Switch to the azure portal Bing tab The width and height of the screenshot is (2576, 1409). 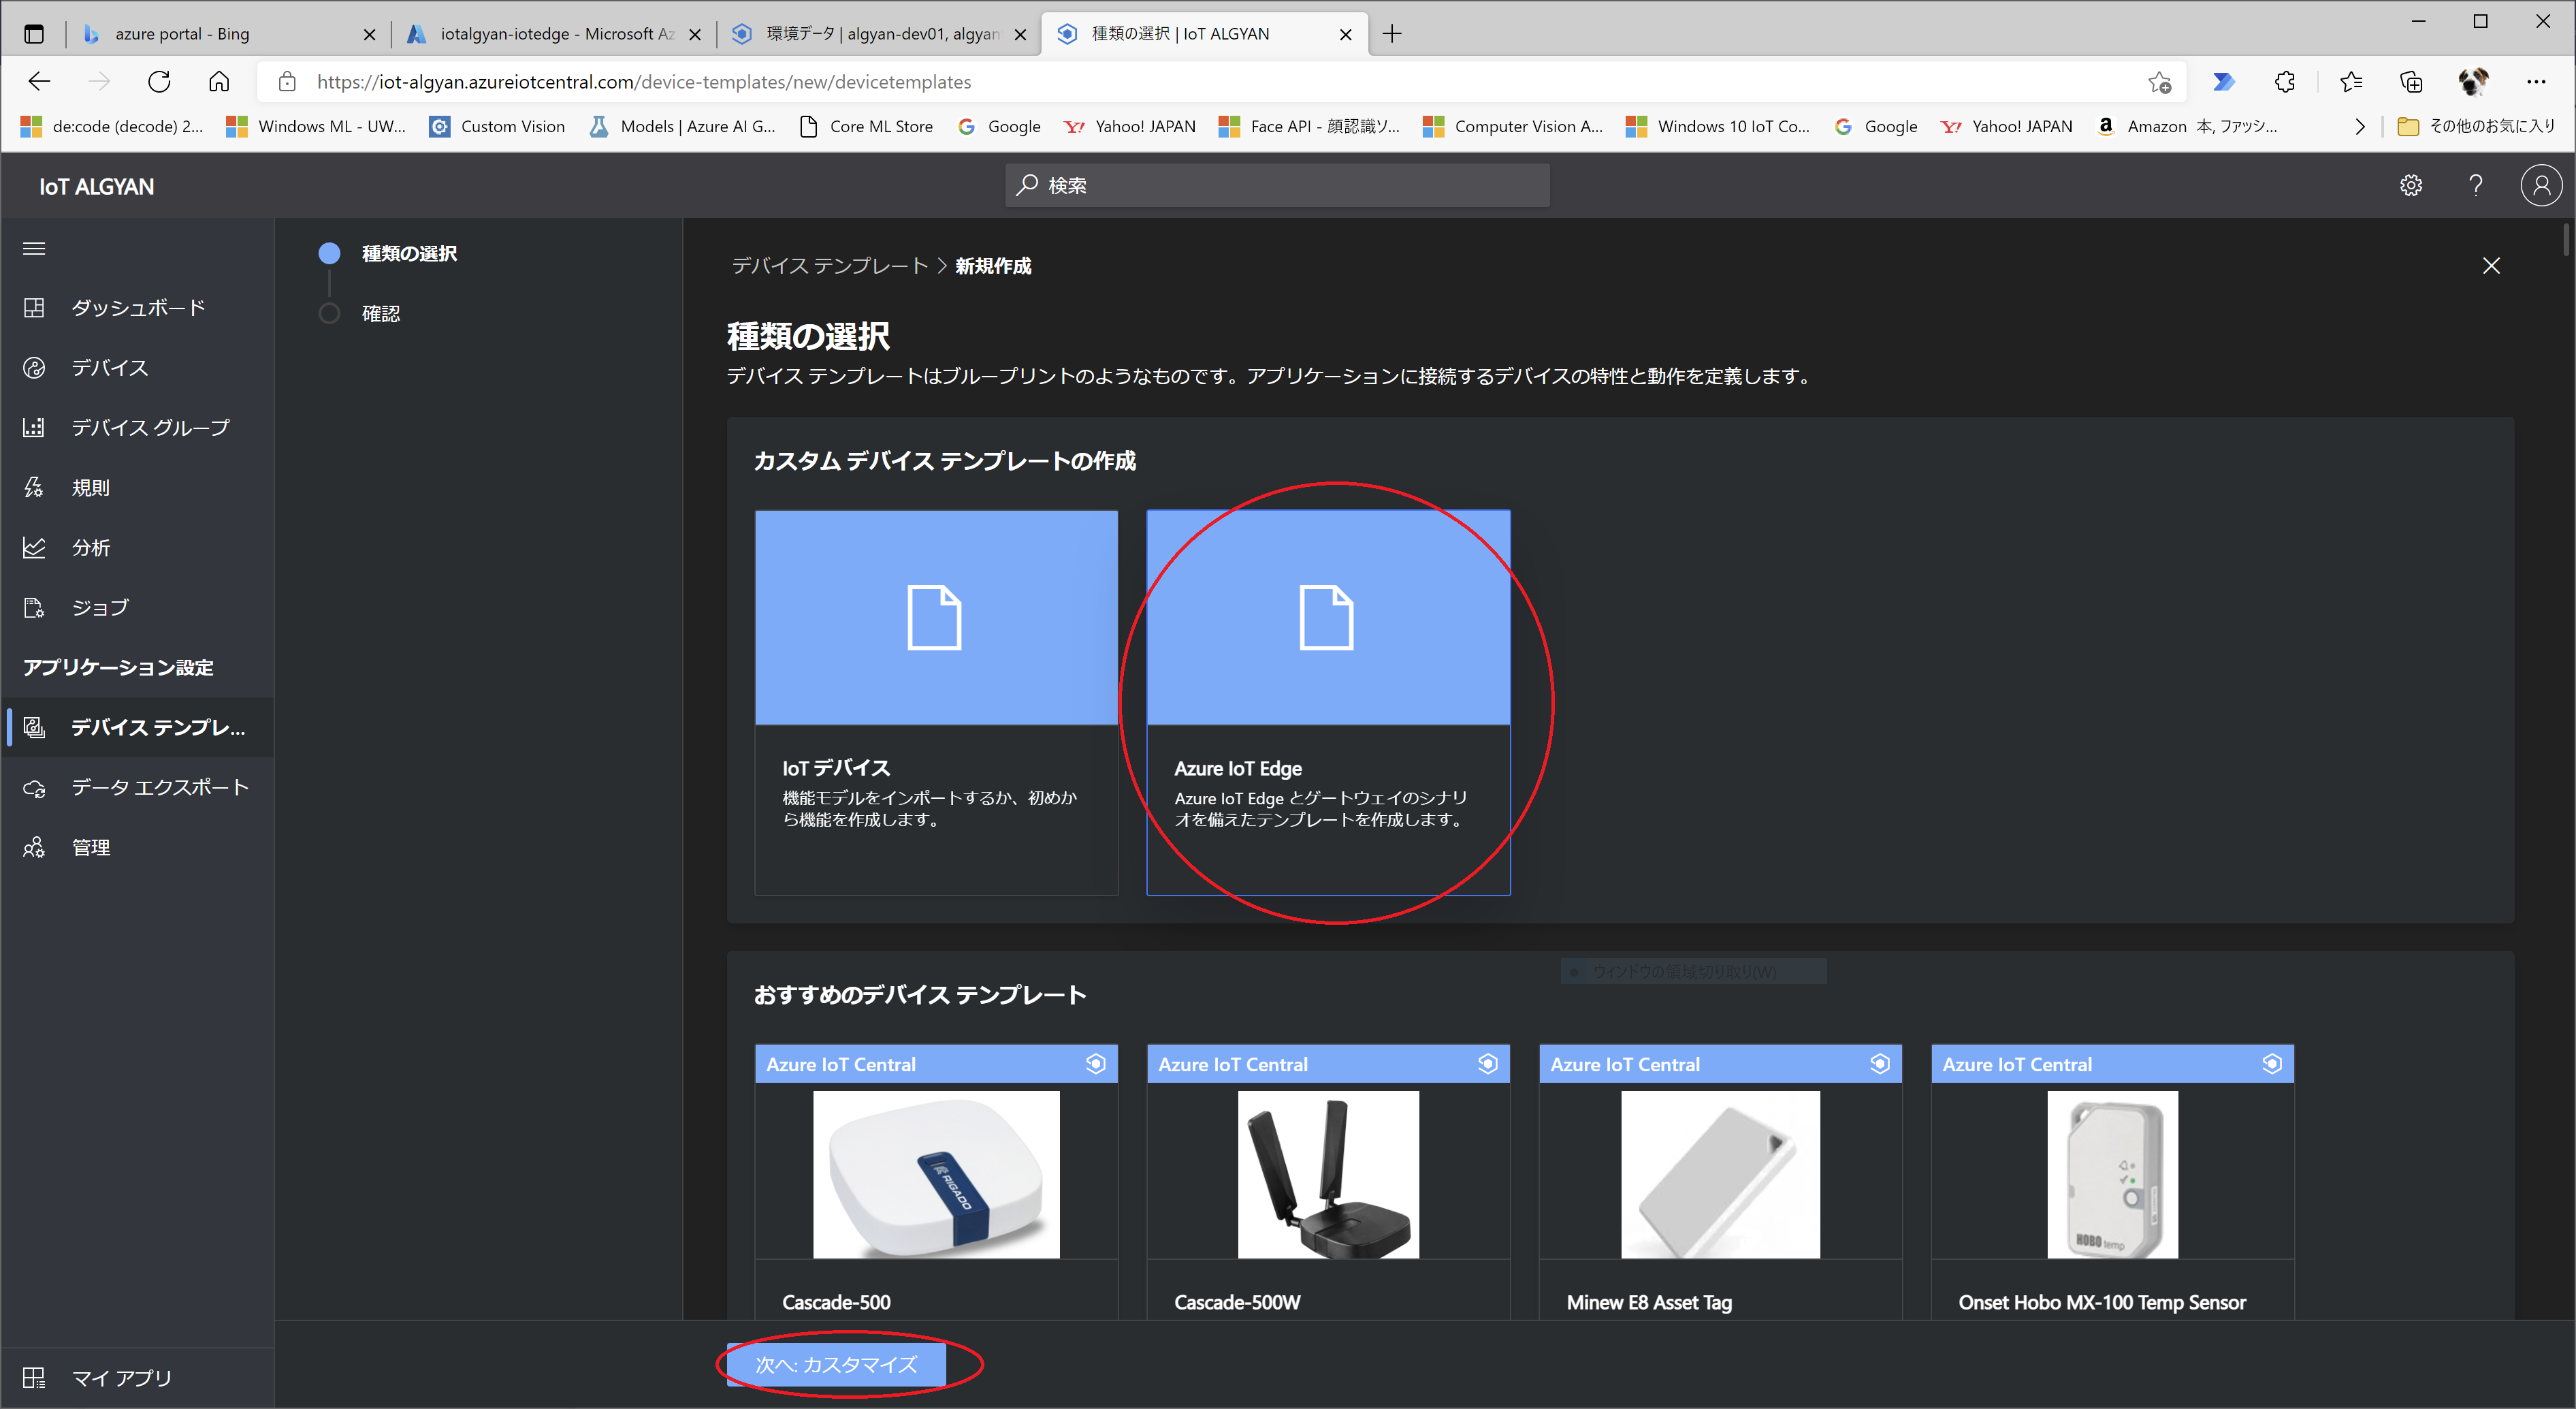tap(182, 34)
